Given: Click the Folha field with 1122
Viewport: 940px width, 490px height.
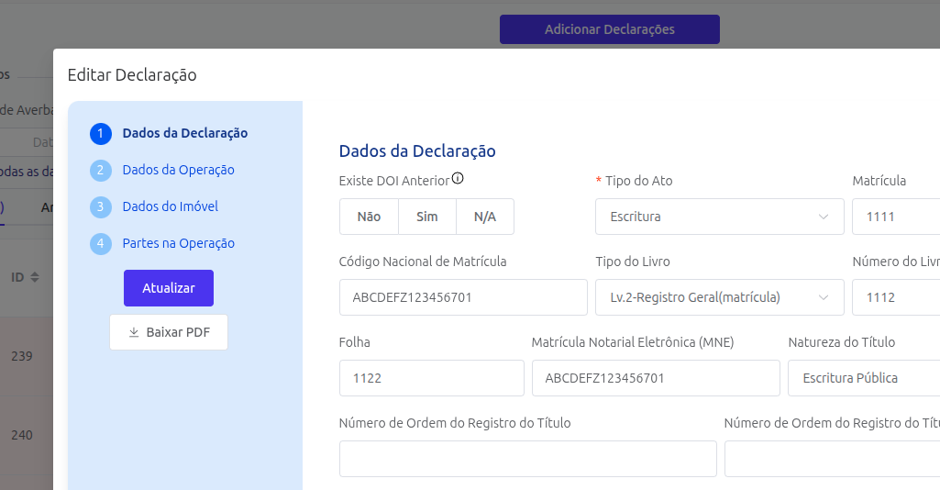Looking at the screenshot, I should [432, 378].
